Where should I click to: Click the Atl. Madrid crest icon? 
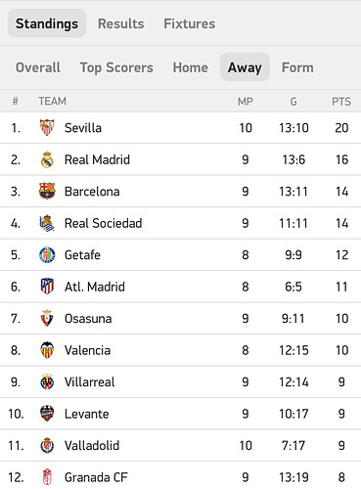tap(47, 287)
